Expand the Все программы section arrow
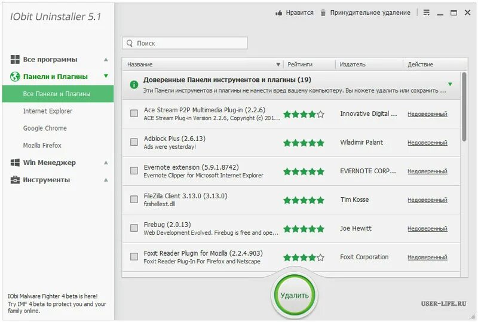Image resolution: width=478 pixels, height=322 pixels. (x=106, y=60)
